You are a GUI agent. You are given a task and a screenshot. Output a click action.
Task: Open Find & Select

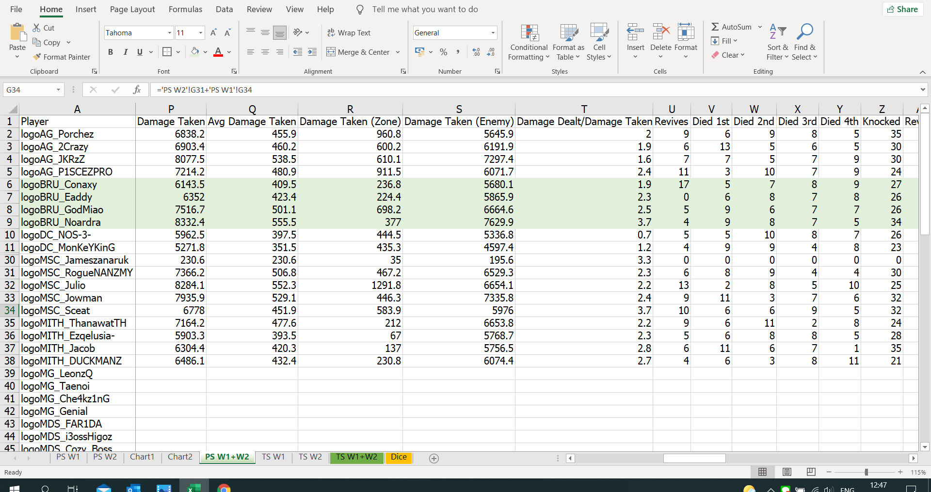pyautogui.click(x=805, y=42)
